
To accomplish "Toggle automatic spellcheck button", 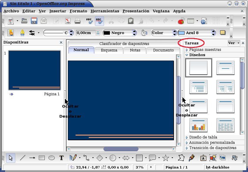I will coord(99,21).
